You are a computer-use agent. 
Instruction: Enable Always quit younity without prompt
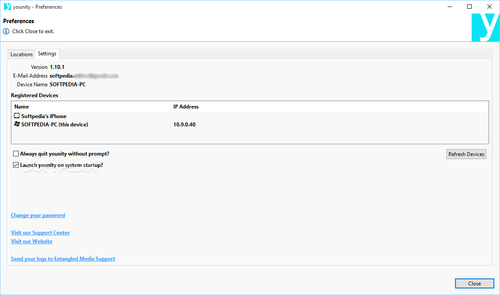pyautogui.click(x=16, y=154)
